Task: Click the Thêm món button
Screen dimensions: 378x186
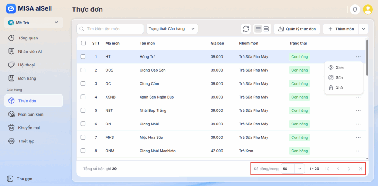Action: pyautogui.click(x=341, y=29)
